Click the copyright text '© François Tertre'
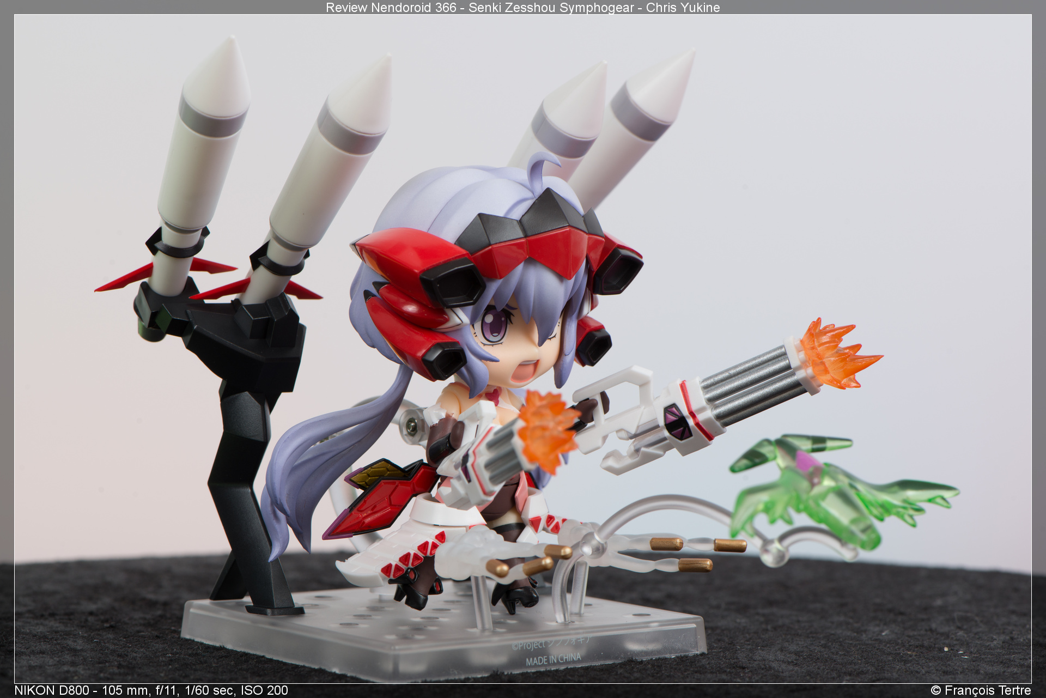Screen dimensions: 1046x698 point(981,690)
